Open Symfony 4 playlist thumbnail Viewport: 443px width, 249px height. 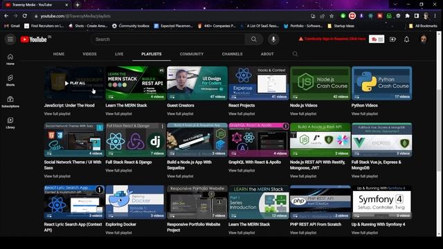pos(381,202)
